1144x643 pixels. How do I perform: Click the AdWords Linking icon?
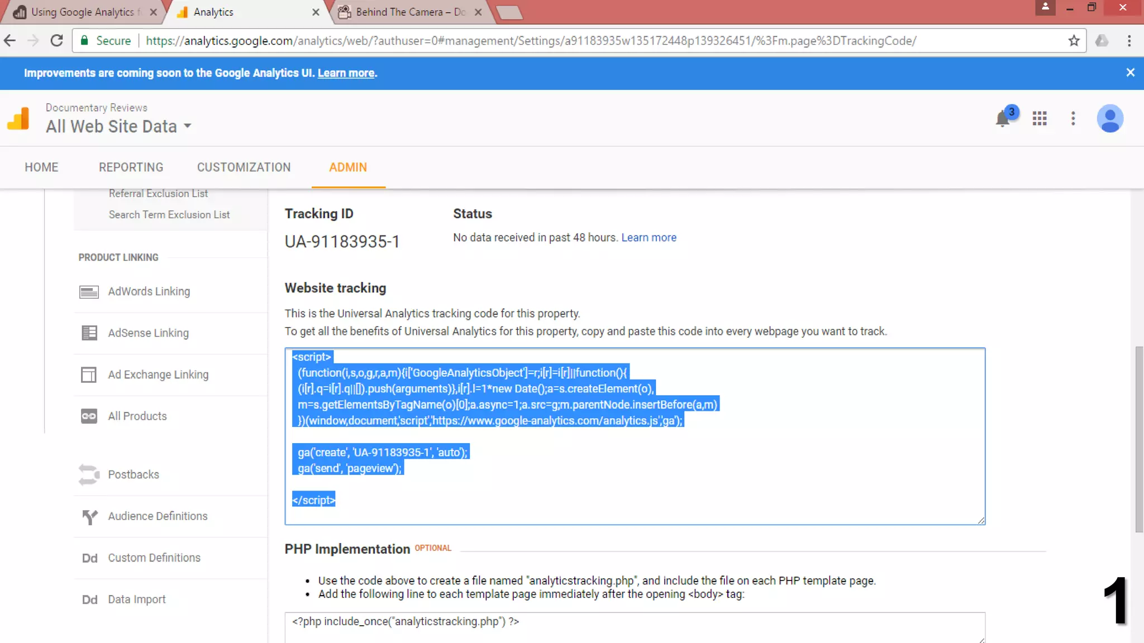pyautogui.click(x=89, y=292)
